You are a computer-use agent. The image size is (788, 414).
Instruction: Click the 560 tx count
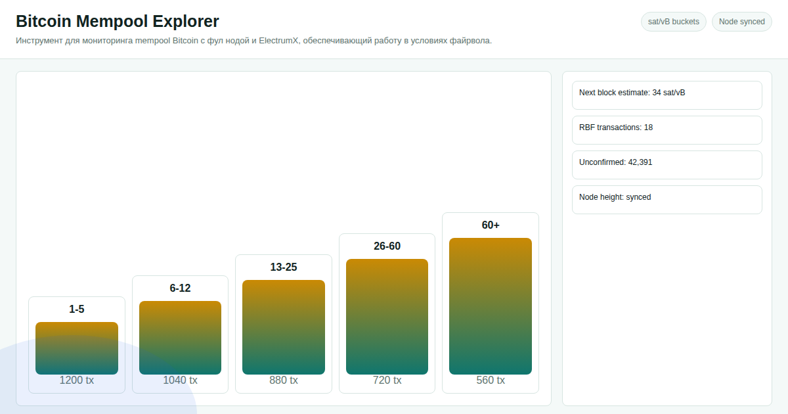pyautogui.click(x=491, y=380)
